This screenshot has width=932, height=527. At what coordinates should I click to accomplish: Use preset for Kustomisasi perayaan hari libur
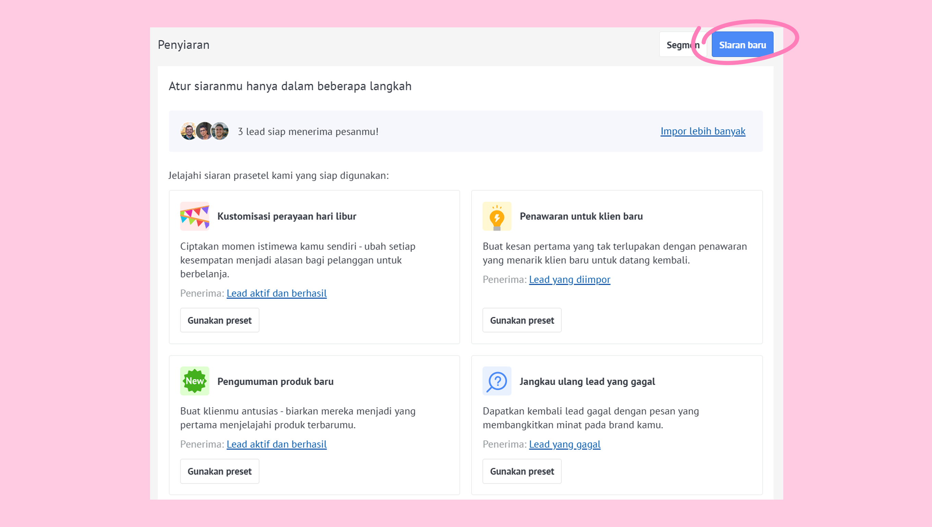(x=220, y=320)
